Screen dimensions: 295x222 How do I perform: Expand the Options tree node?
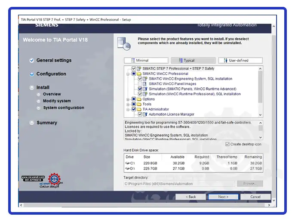tap(128, 99)
